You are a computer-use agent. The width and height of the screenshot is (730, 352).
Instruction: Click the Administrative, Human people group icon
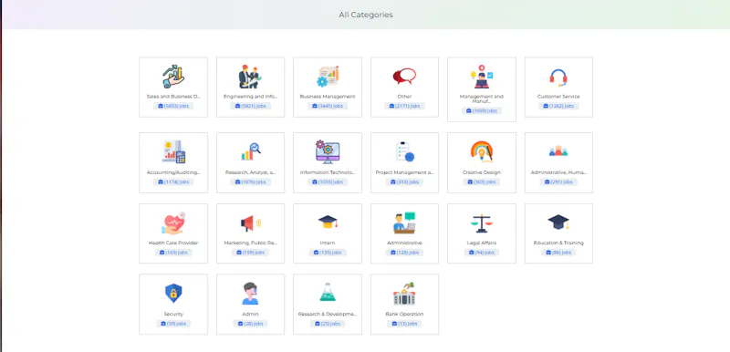pos(558,150)
